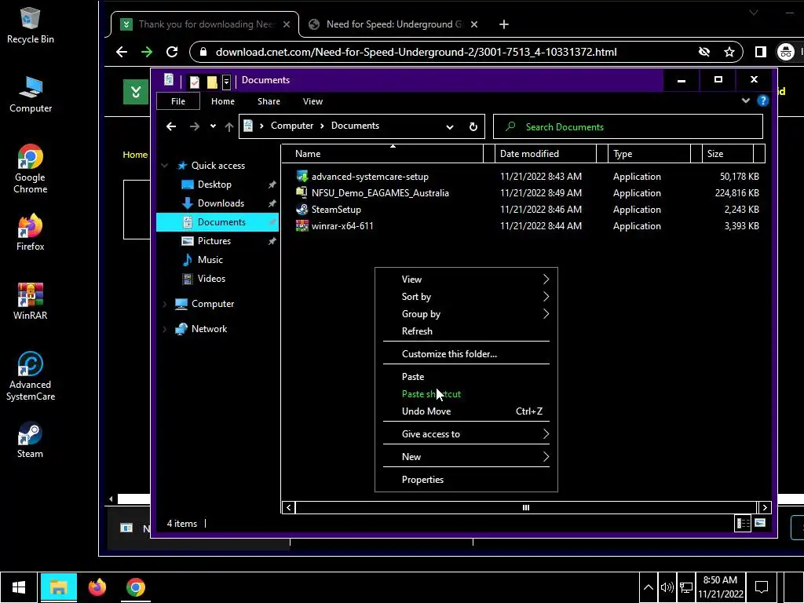Switch to large icons view in status bar
This screenshot has height=603, width=804.
tap(760, 523)
